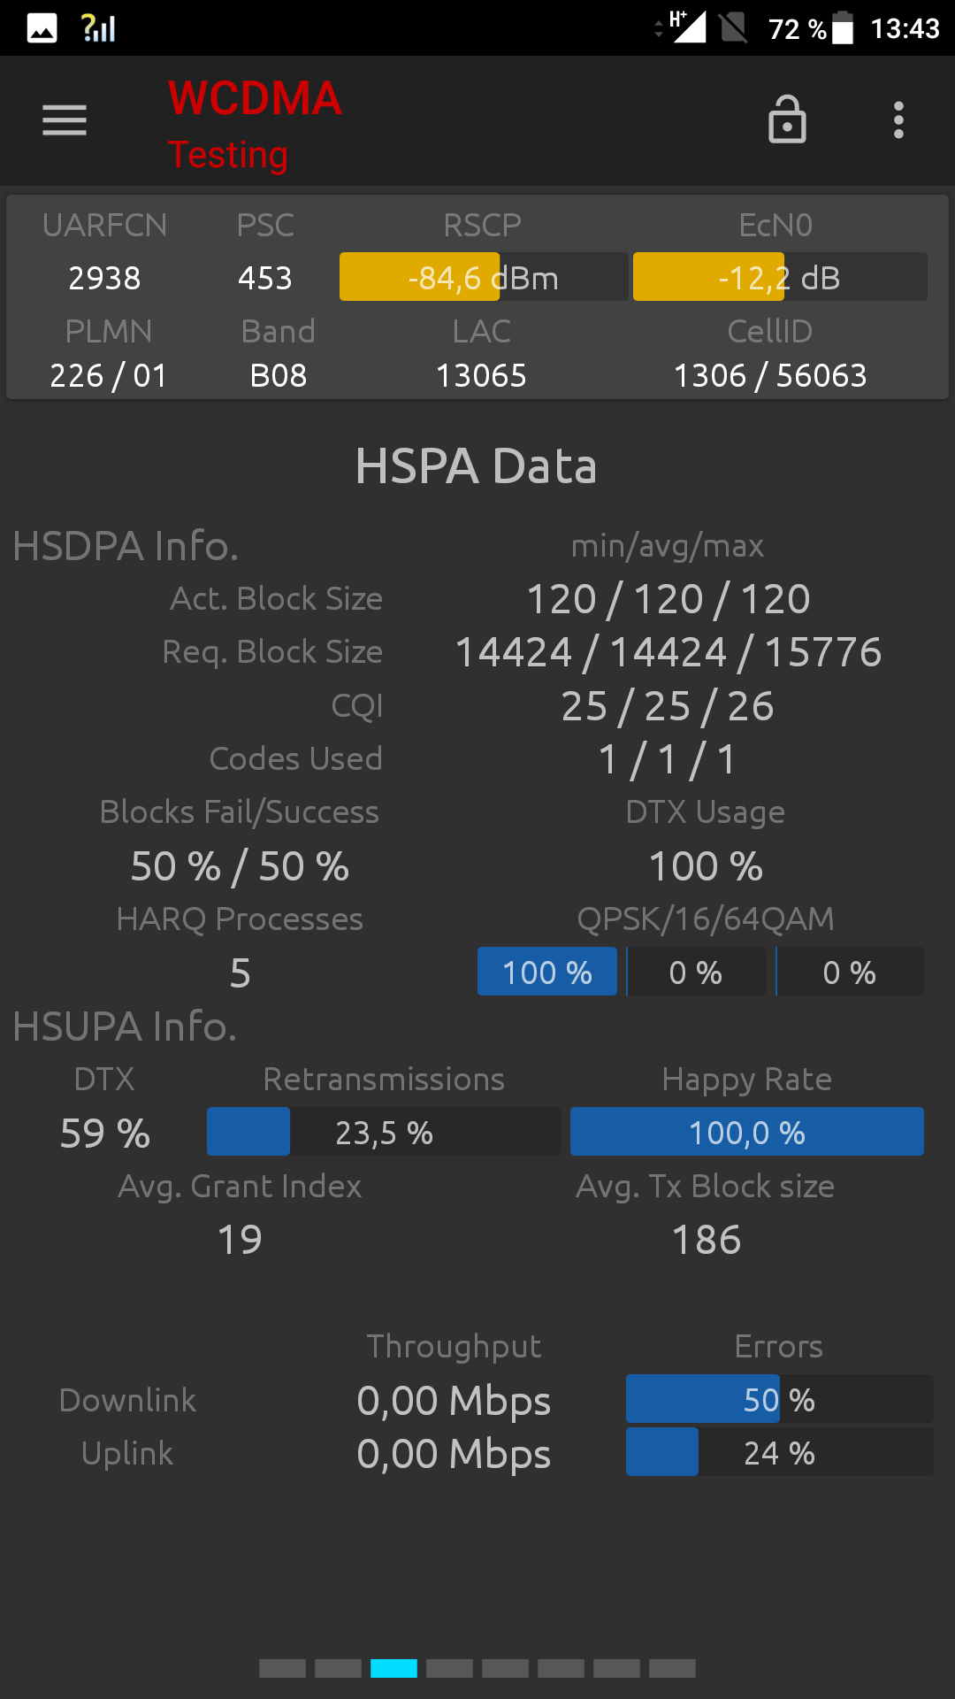Switch to the last page indicator
The height and width of the screenshot is (1699, 955).
pyautogui.click(x=672, y=1668)
